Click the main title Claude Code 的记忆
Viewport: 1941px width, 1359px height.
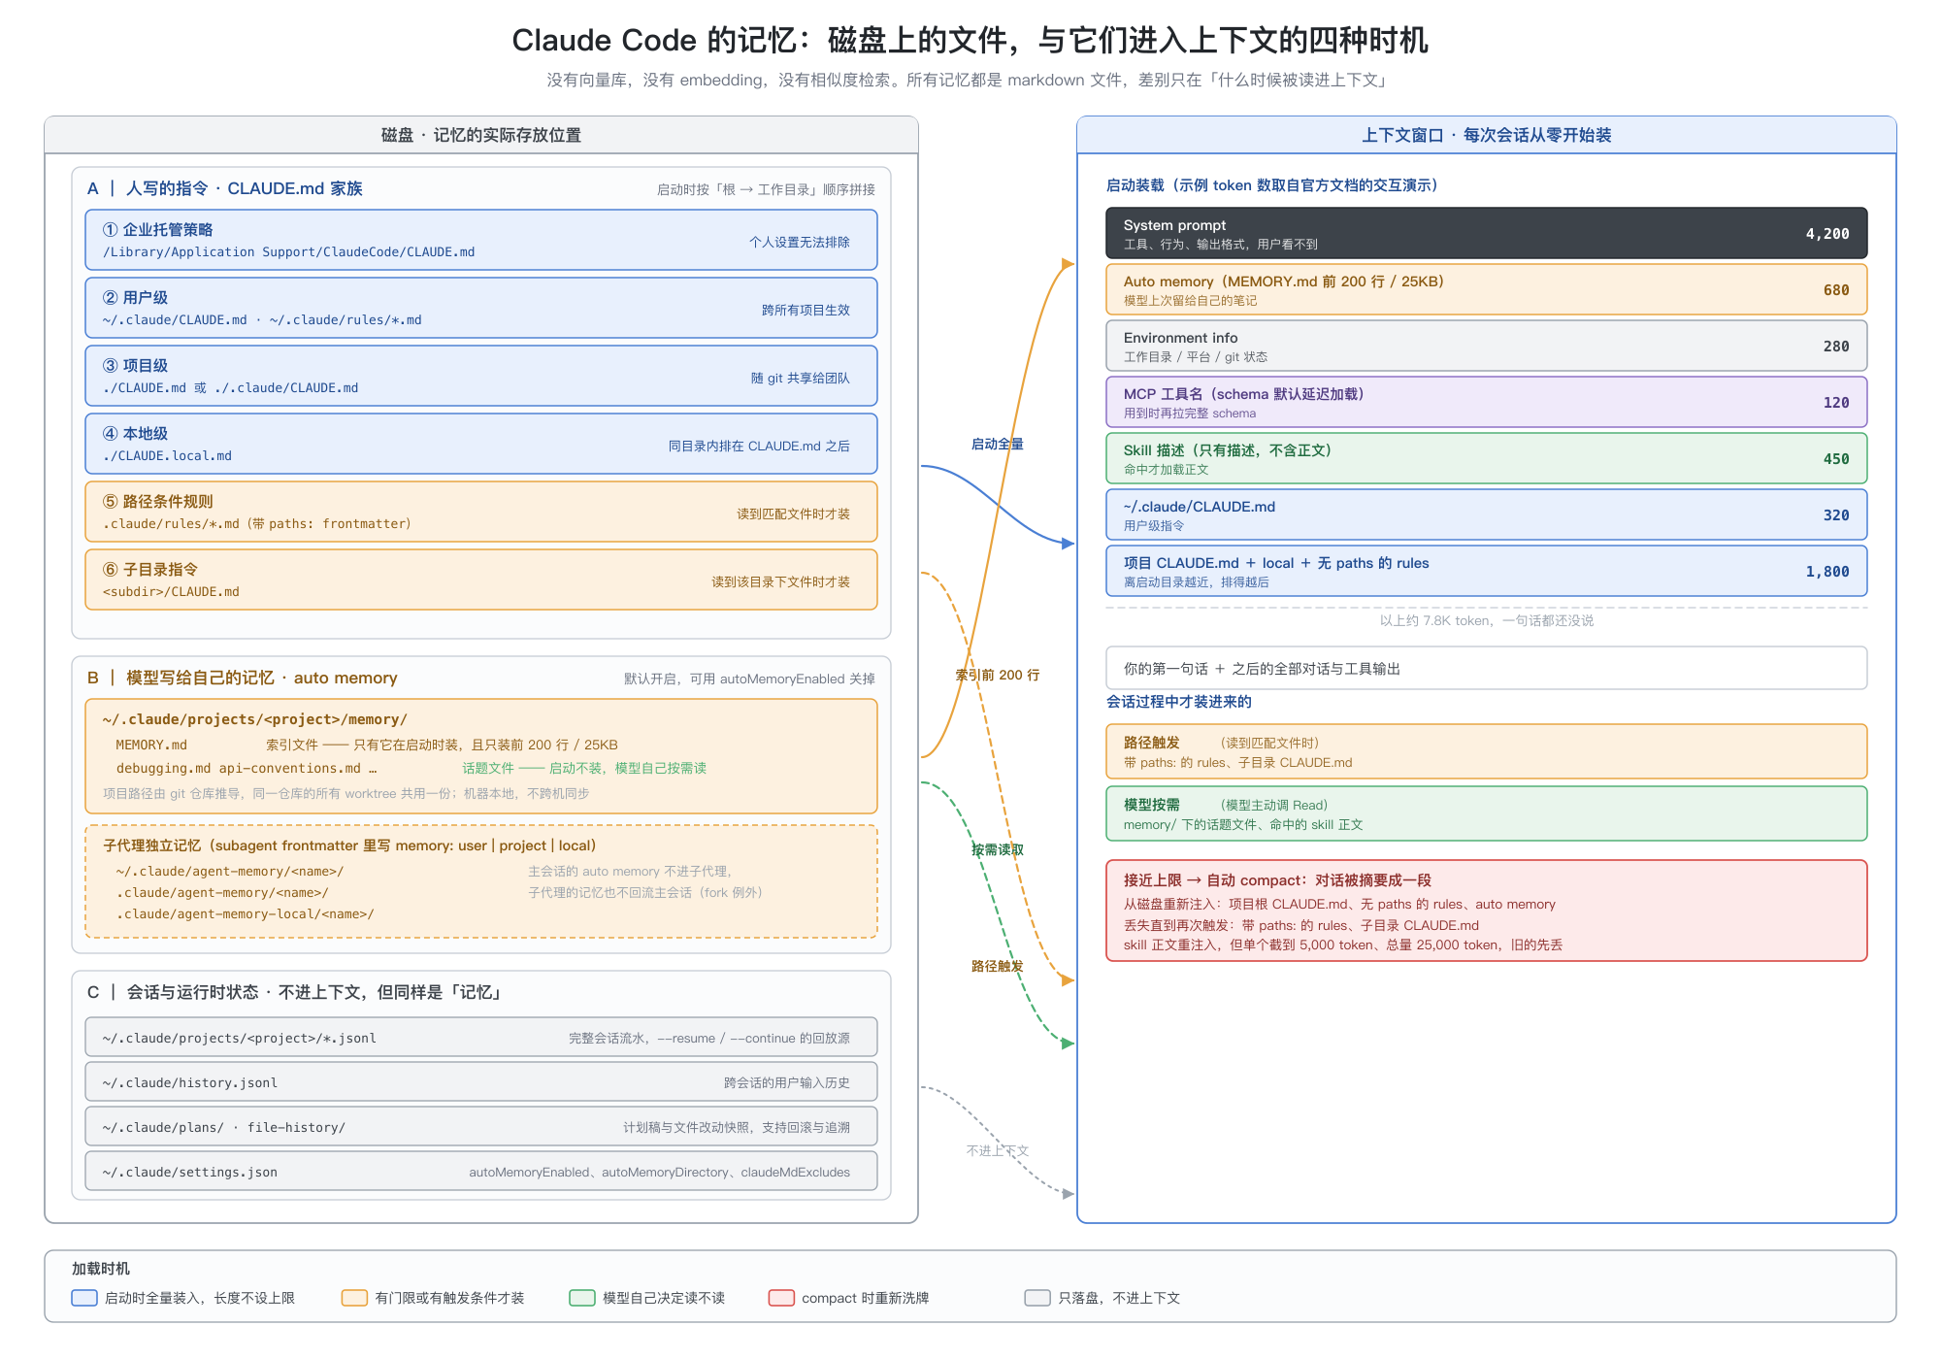(x=970, y=40)
